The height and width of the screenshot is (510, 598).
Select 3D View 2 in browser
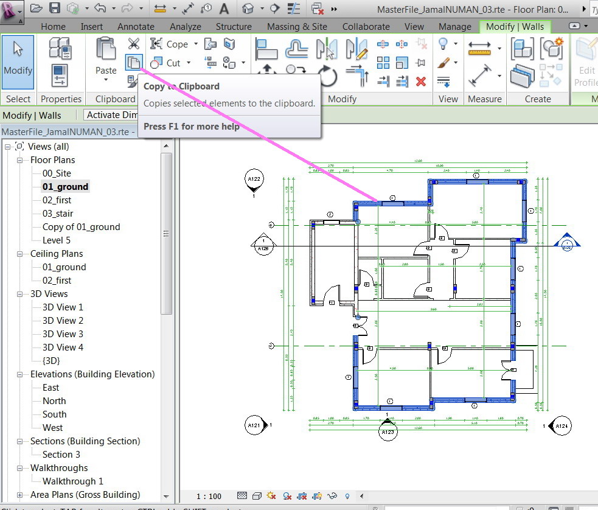[63, 321]
